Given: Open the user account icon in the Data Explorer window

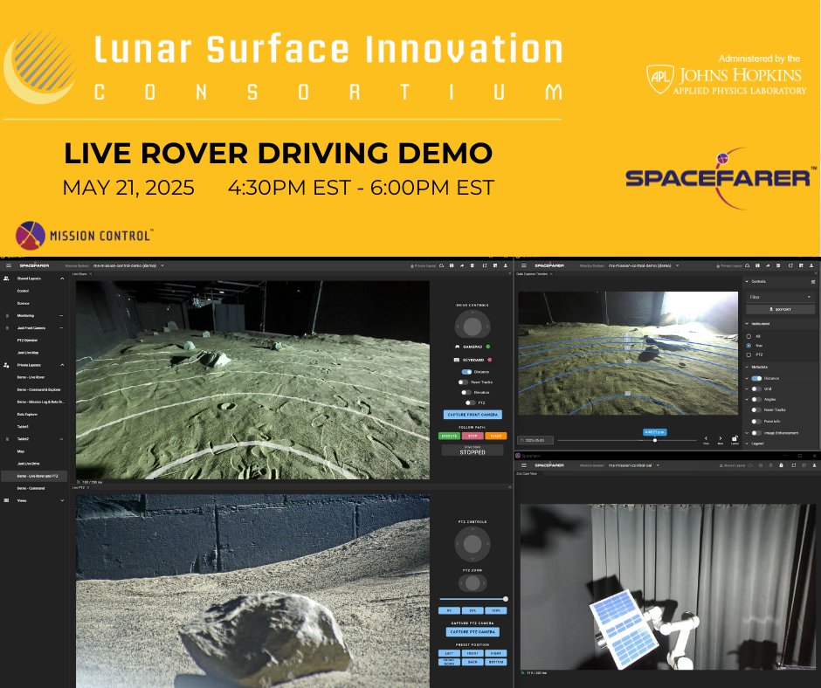Looking at the screenshot, I should tap(811, 265).
